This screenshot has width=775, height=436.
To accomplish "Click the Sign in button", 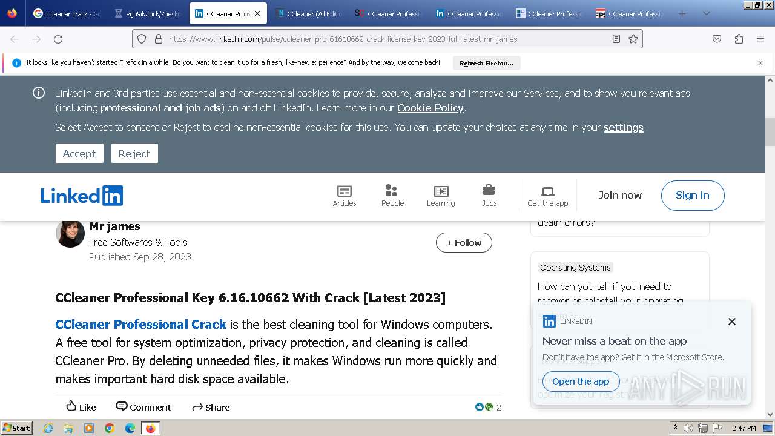I will [x=693, y=195].
